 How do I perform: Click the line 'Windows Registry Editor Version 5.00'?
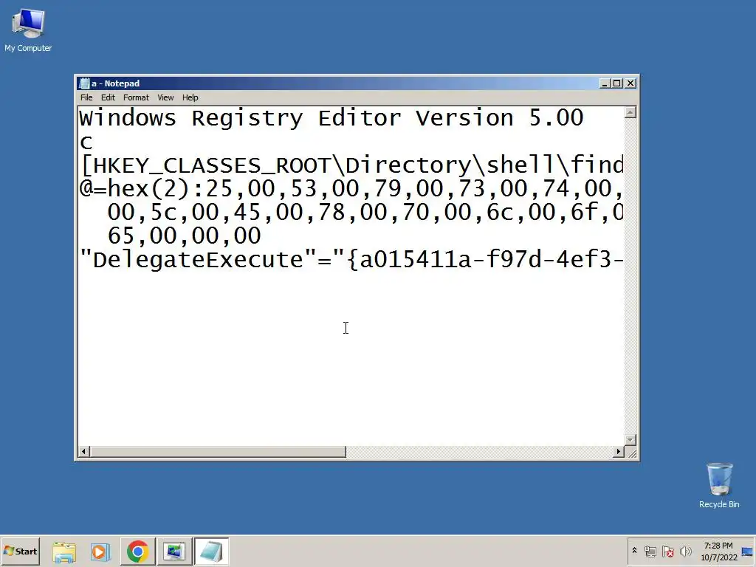click(x=331, y=118)
